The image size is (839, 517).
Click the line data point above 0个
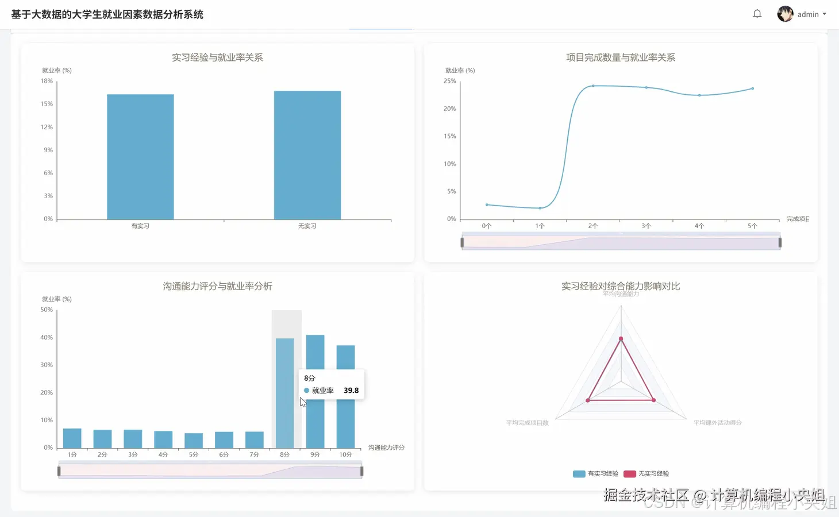pos(487,205)
